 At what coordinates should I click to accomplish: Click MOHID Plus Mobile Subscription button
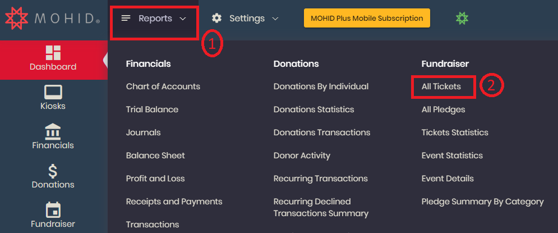pyautogui.click(x=367, y=18)
